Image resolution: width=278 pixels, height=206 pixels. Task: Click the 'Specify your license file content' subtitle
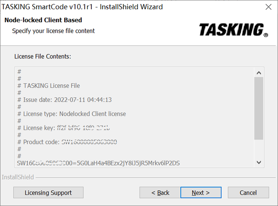click(x=53, y=31)
